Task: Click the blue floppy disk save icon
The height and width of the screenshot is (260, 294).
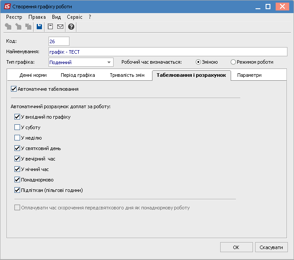Action: (39, 27)
